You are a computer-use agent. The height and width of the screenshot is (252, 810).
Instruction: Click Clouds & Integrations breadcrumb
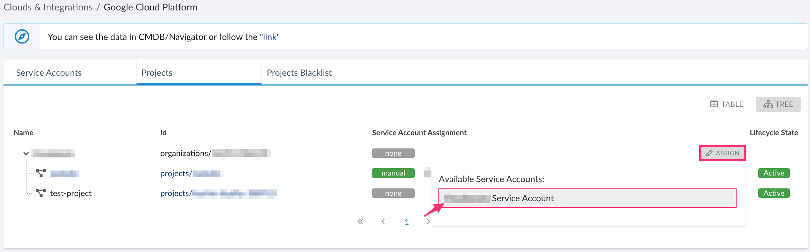click(x=48, y=7)
